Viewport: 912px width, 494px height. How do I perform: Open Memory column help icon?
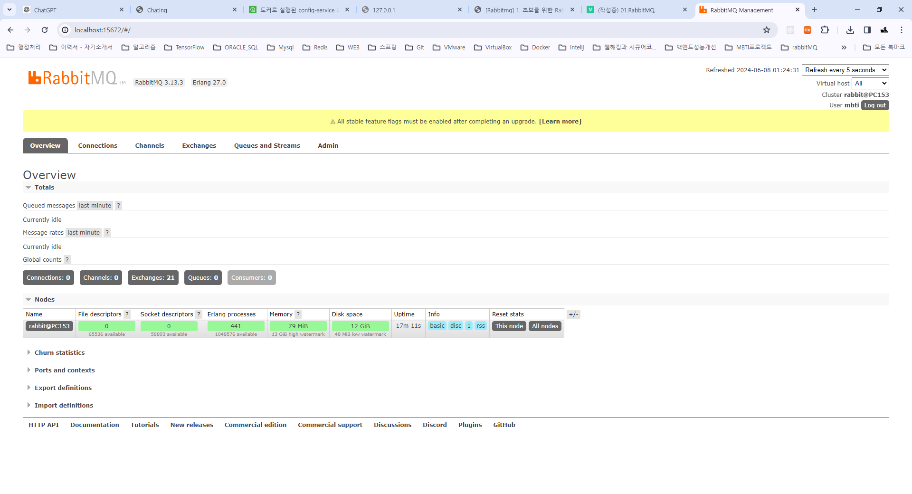click(298, 314)
